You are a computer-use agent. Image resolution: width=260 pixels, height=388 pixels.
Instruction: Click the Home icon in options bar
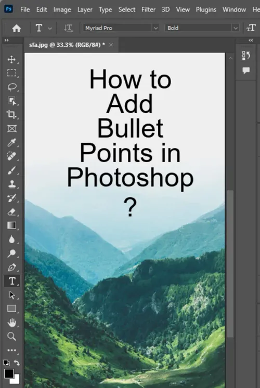(x=16, y=28)
